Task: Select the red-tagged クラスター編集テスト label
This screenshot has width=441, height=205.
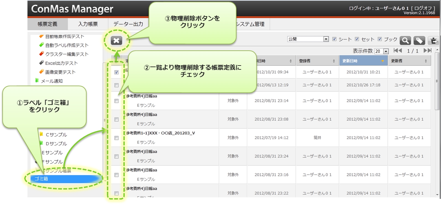Action: (67, 54)
